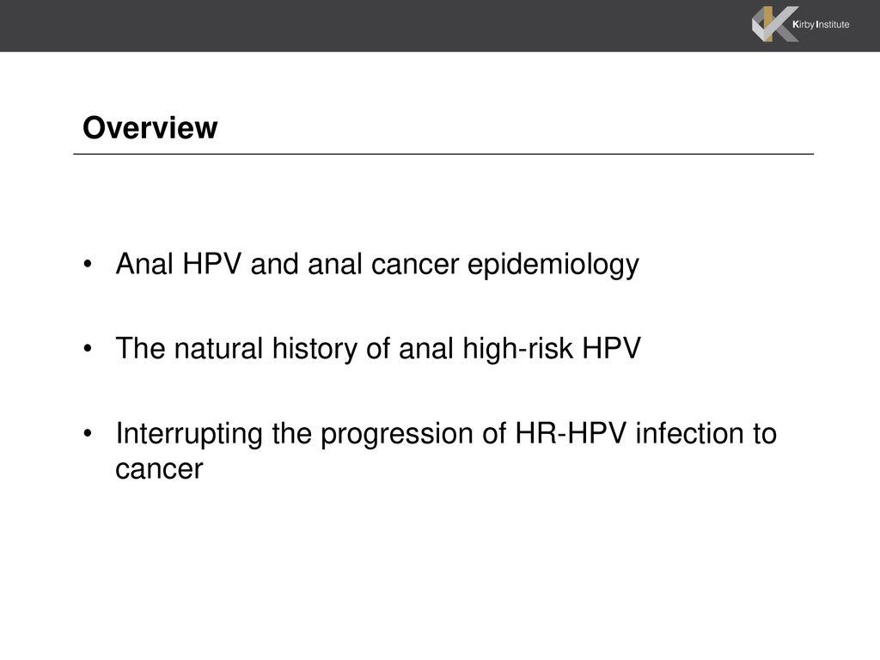Click the bullet dot before 'The natural history'

point(87,349)
